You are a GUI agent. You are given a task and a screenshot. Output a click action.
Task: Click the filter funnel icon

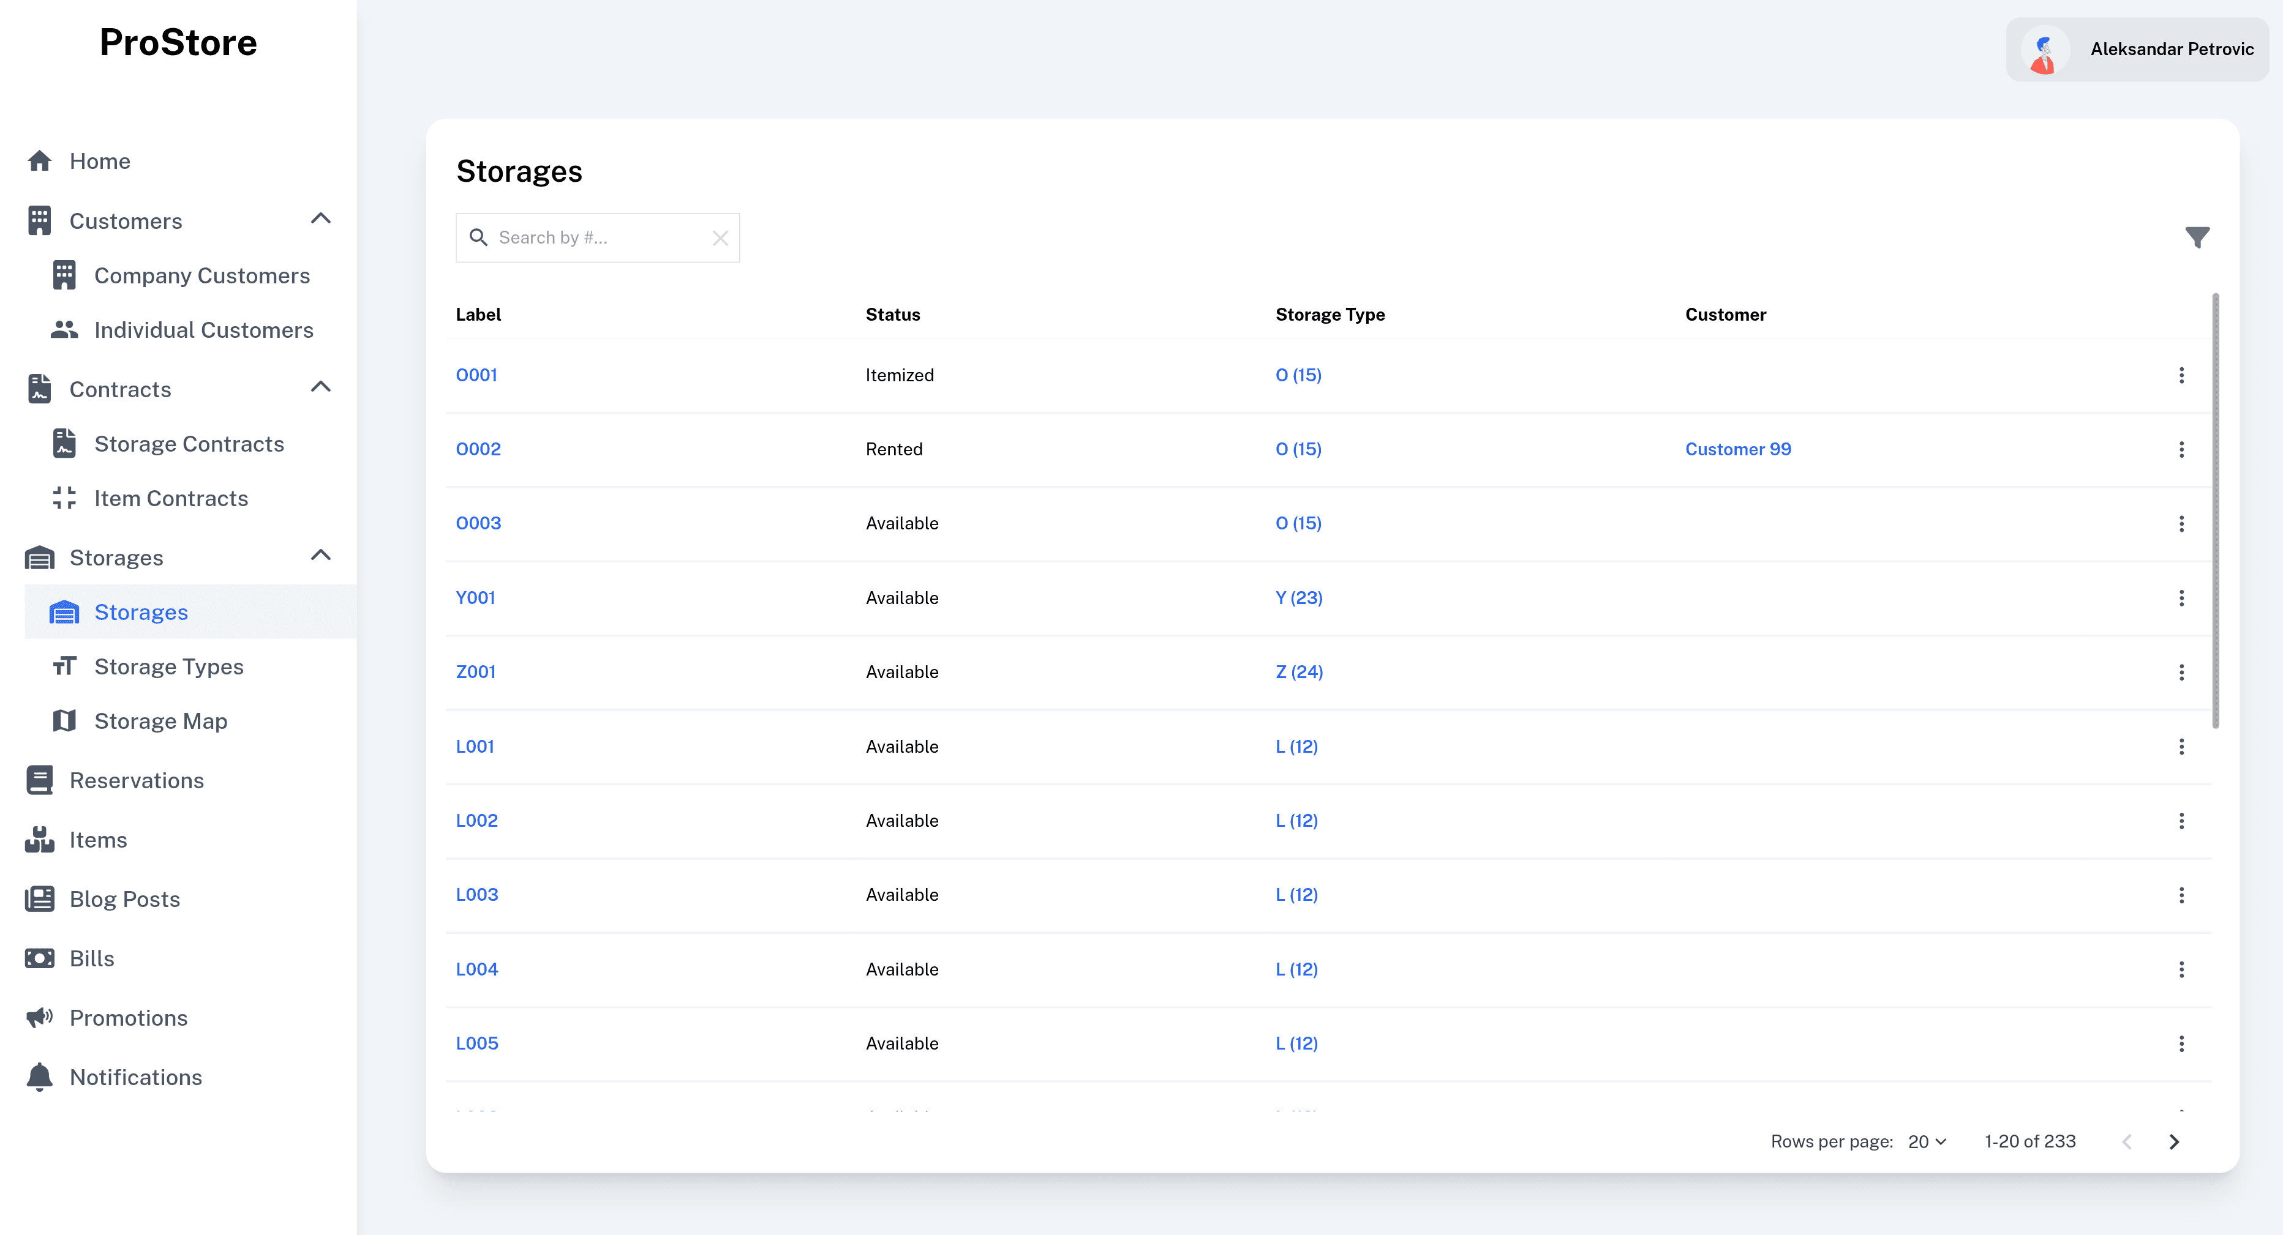point(2197,237)
